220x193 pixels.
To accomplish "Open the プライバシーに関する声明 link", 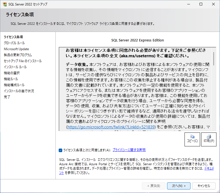I will click(129, 150).
